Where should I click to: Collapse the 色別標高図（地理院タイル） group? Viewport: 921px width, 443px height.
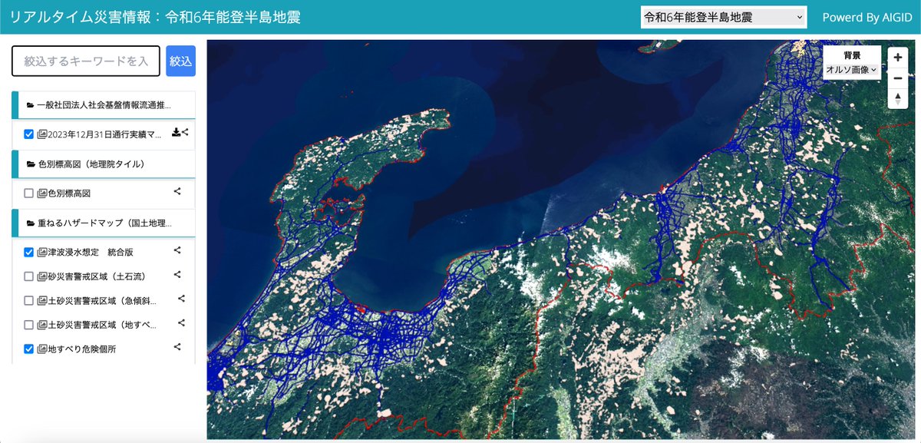tap(104, 164)
